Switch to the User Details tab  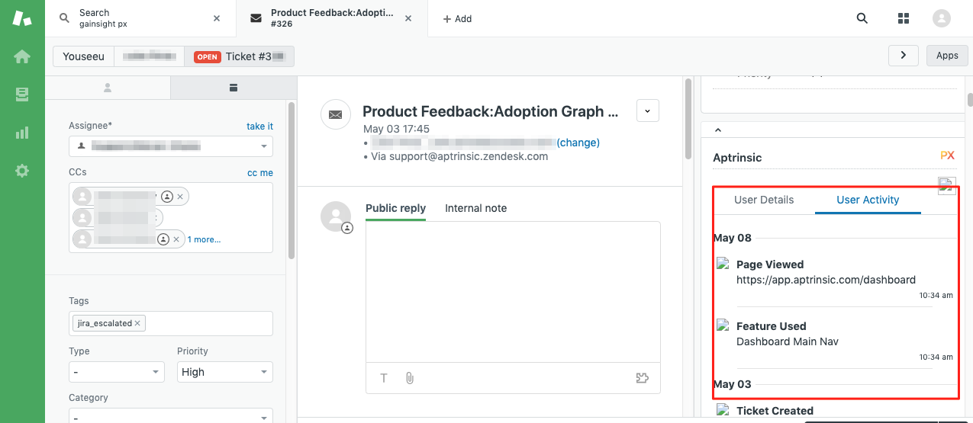[764, 200]
